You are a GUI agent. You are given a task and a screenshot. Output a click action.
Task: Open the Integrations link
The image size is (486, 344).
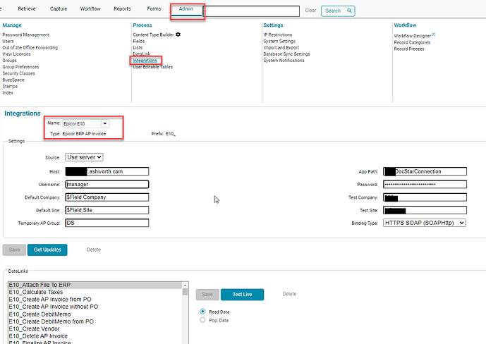click(x=145, y=61)
